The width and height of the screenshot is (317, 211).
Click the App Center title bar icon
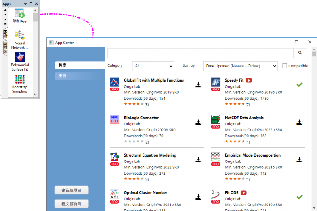(52, 43)
